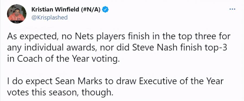The width and height of the screenshot is (244, 101).
Task: Click the (#N/A) tag in display name
Action: tap(91, 10)
